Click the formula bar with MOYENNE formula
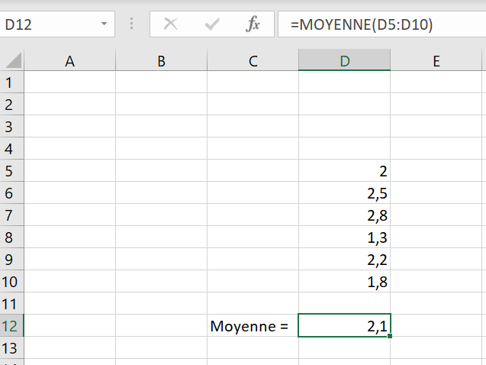 click(x=381, y=24)
